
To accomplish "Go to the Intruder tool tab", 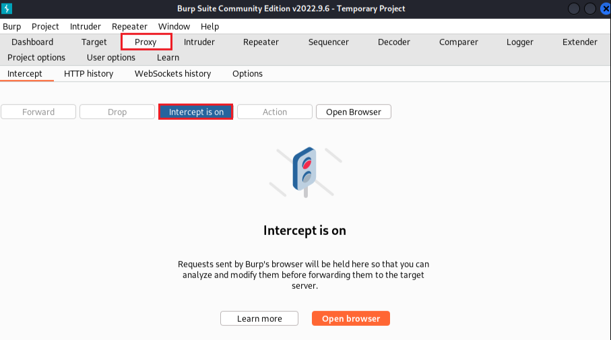I will click(x=199, y=42).
